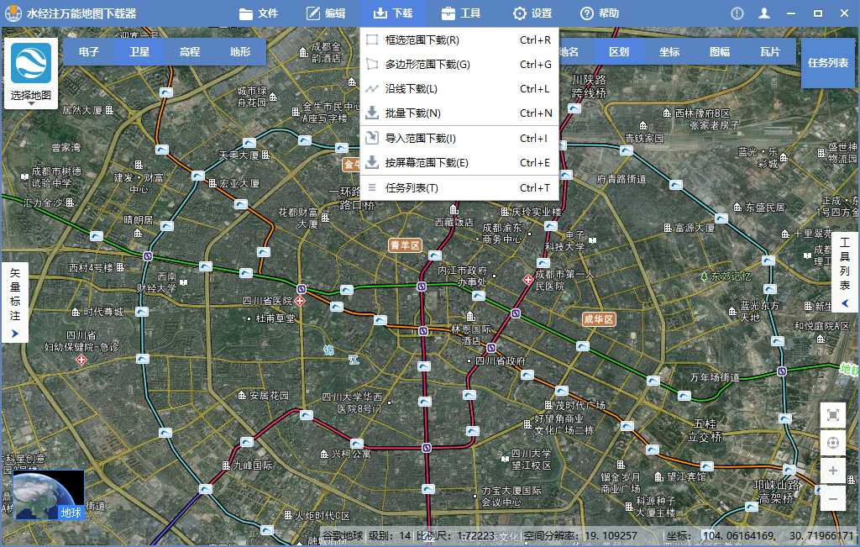Click the 四川省政府 map label
Image resolution: width=860 pixels, height=547 pixels.
[501, 361]
